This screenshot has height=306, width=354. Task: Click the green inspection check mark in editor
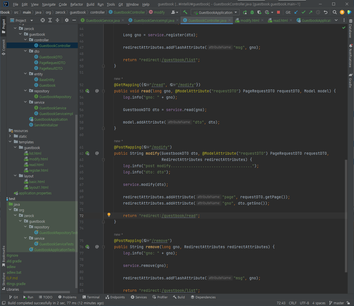point(344,28)
